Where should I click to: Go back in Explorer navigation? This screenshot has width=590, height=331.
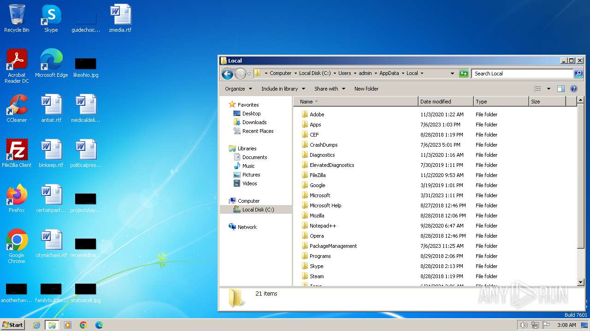tap(227, 74)
